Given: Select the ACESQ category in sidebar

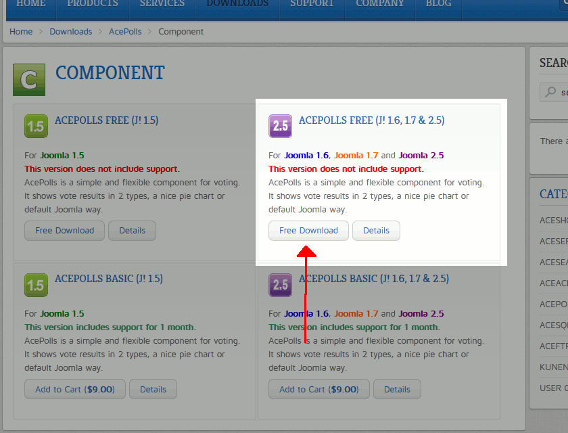Looking at the screenshot, I should [554, 325].
